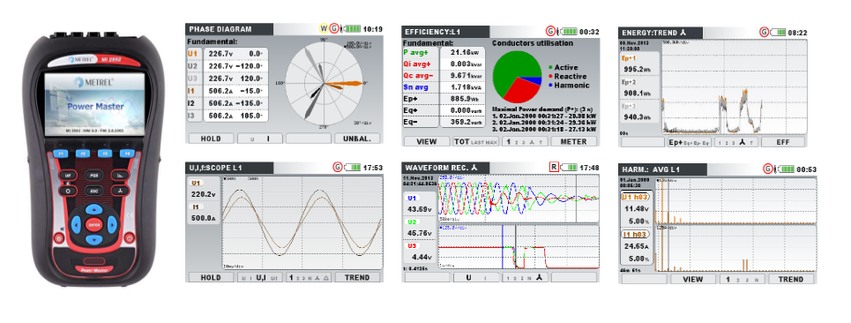The image size is (851, 323).
Task: Open phase selector 1 2 3 in Efficiency
Action: (525, 142)
